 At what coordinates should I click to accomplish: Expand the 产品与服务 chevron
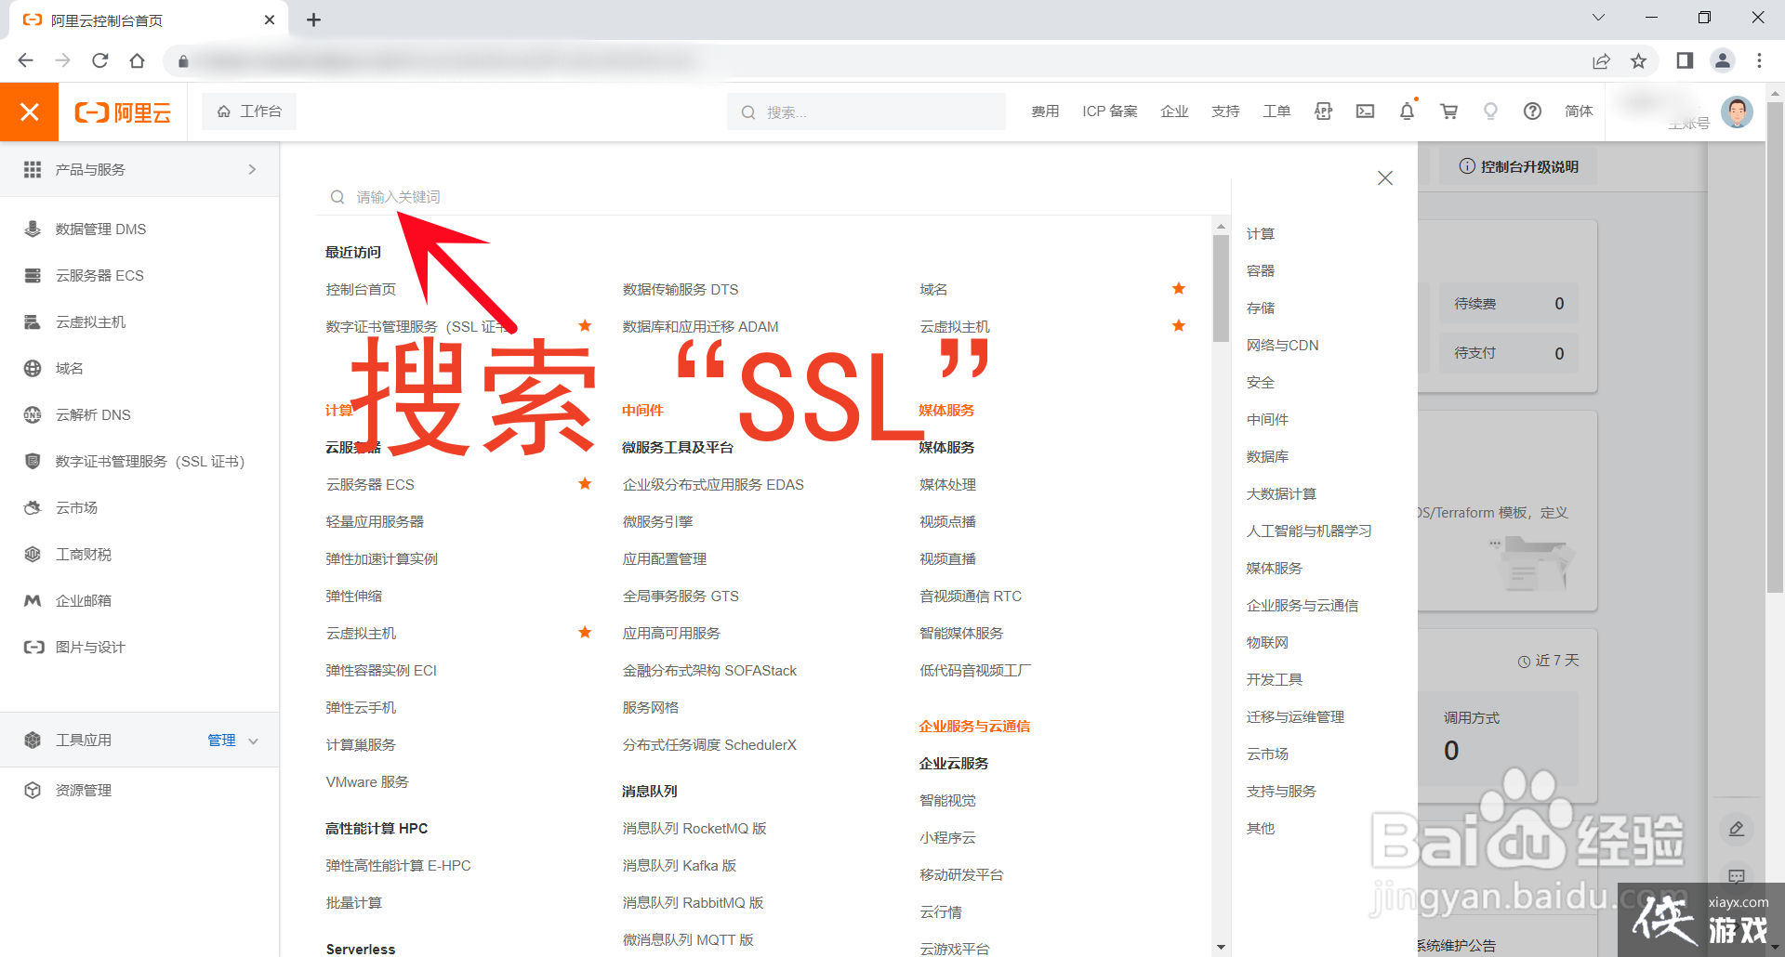point(252,169)
